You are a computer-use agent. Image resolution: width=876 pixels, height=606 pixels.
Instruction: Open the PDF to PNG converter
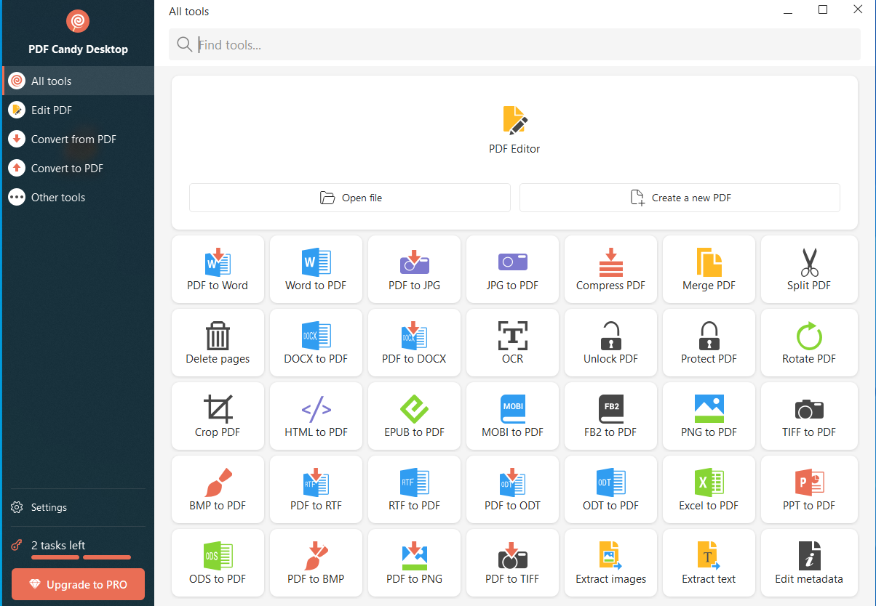point(414,563)
